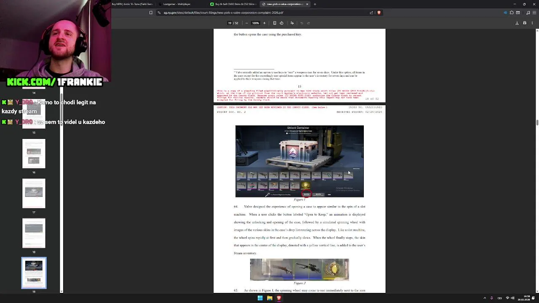Click the fit to page icon
This screenshot has height=303, width=539.
(x=275, y=23)
